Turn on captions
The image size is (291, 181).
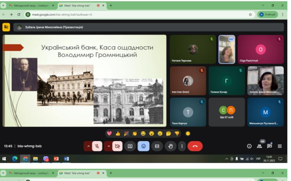click(x=157, y=146)
